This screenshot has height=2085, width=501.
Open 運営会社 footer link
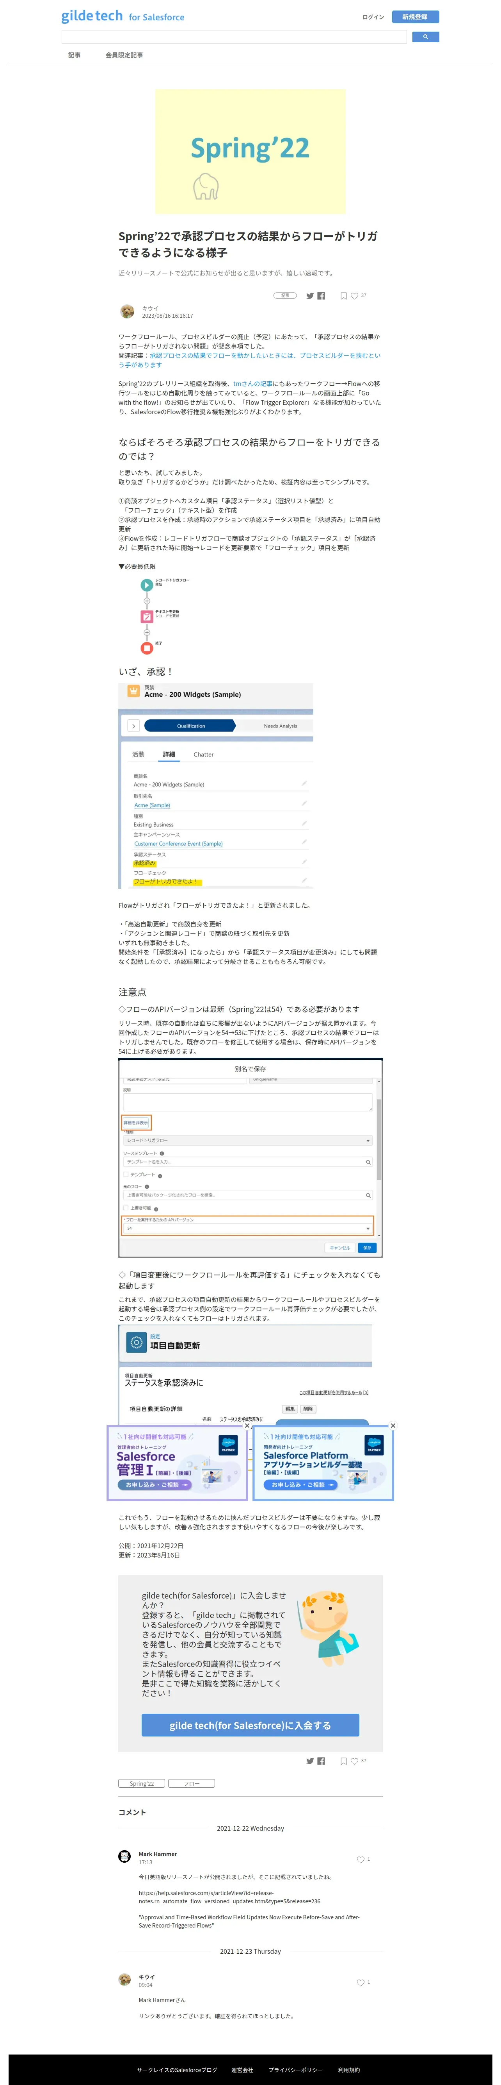[x=242, y=2070]
